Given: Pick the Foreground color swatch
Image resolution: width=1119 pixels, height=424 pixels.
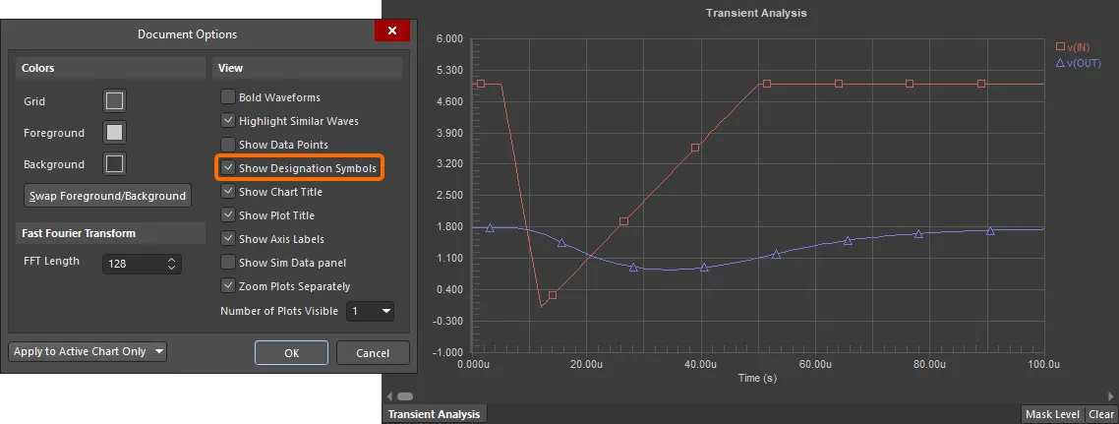Looking at the screenshot, I should pyautogui.click(x=114, y=132).
